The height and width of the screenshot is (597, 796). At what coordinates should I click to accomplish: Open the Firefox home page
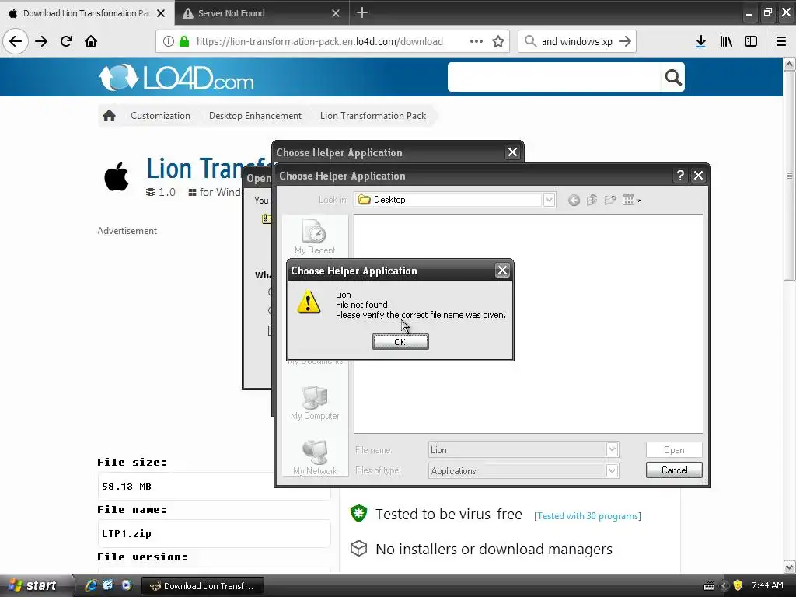(x=91, y=41)
